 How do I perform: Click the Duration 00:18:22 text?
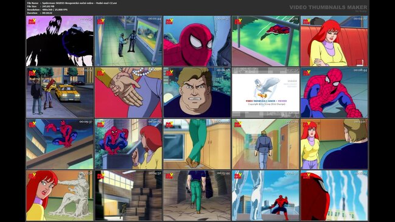47,13
